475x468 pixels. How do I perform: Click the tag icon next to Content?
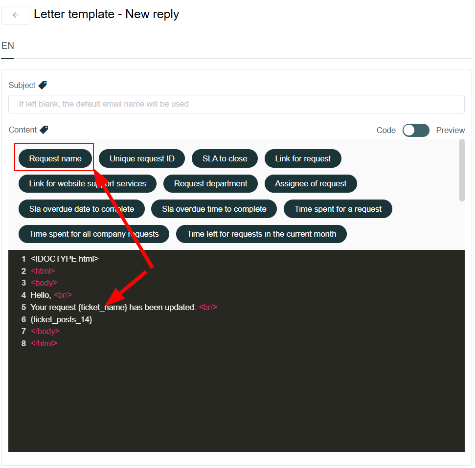(x=44, y=130)
